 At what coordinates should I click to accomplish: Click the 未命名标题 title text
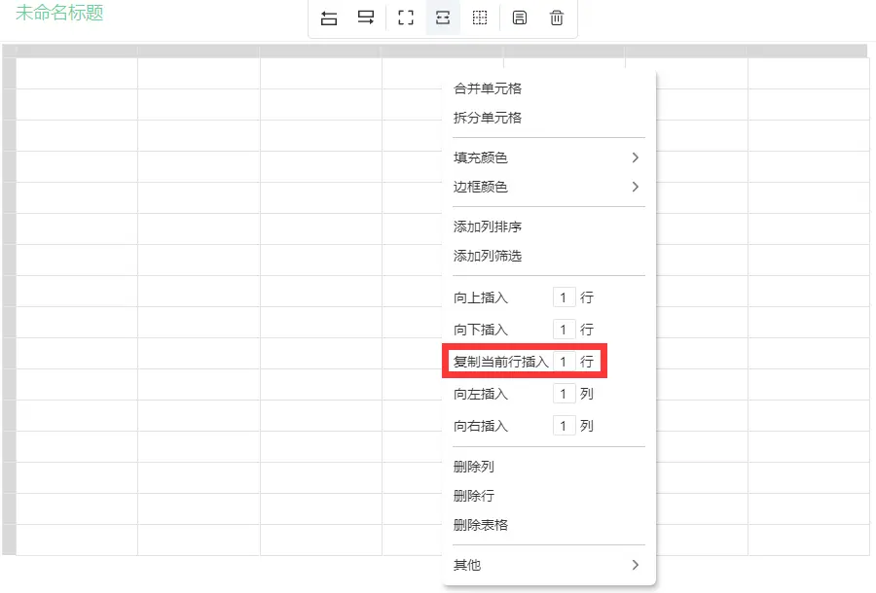click(x=59, y=14)
